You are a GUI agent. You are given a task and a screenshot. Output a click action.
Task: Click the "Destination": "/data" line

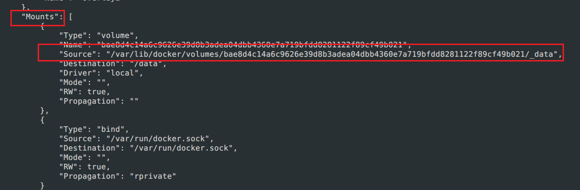click(113, 63)
